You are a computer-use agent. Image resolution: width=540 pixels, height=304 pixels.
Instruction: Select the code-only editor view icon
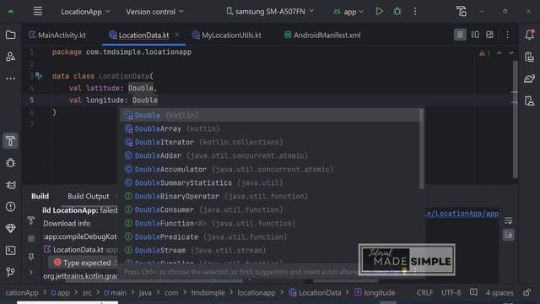click(460, 35)
